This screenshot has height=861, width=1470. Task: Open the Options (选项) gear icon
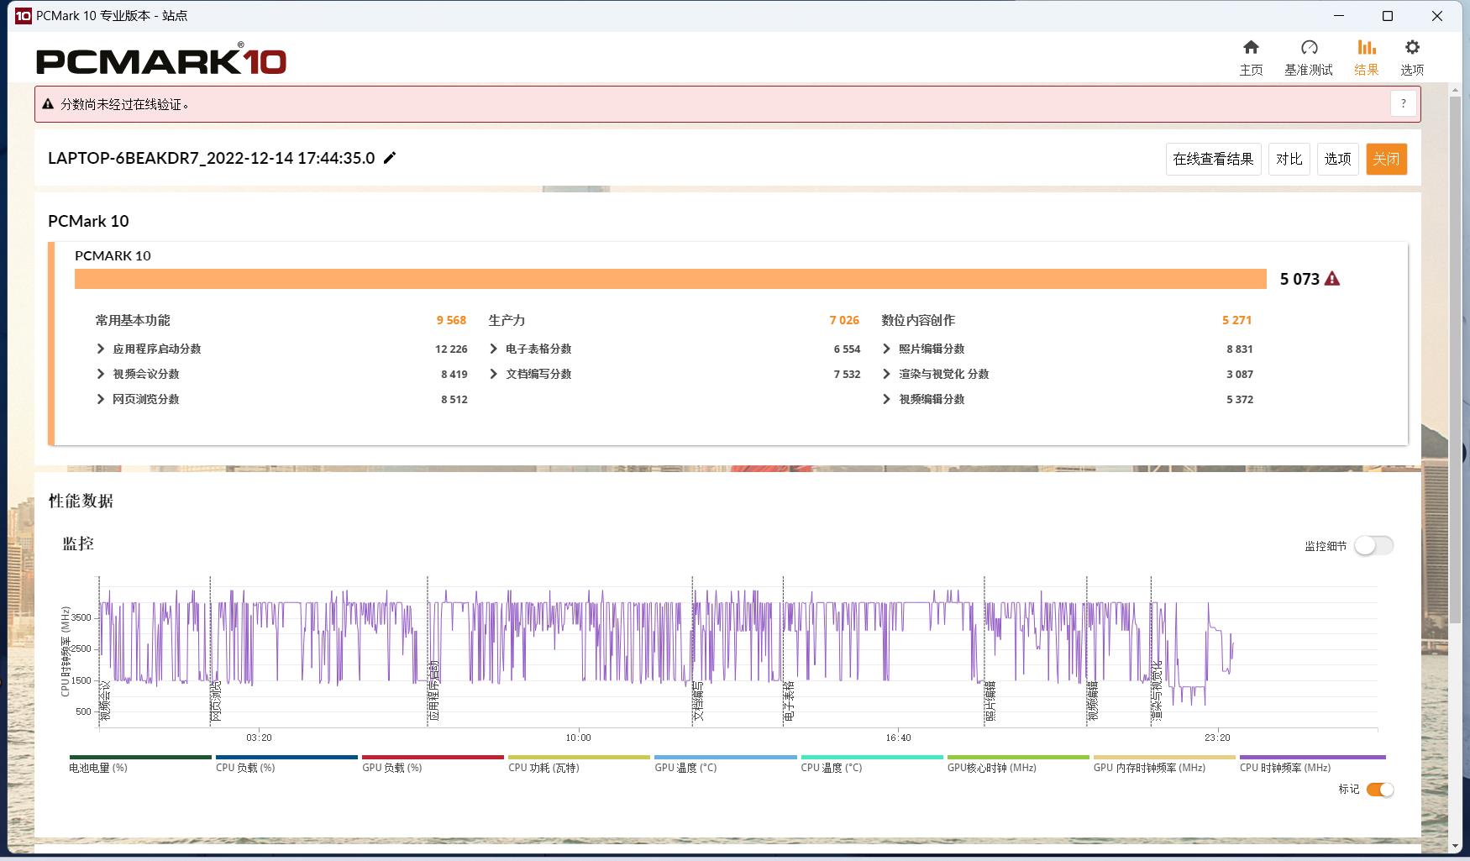(1411, 48)
